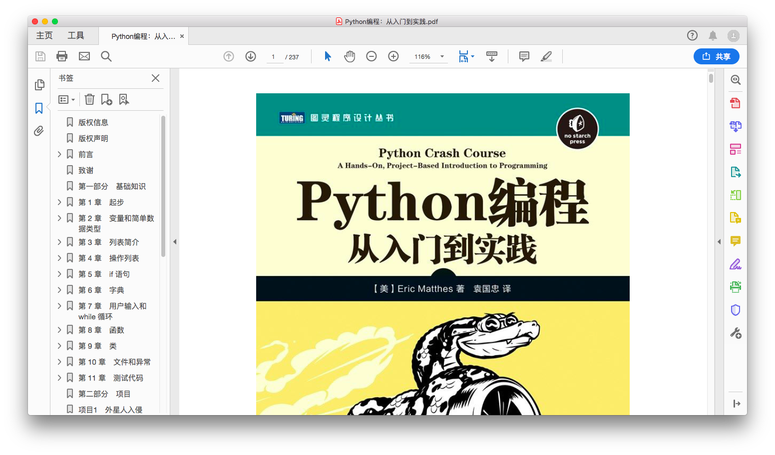Open the 工具 tab

click(76, 35)
